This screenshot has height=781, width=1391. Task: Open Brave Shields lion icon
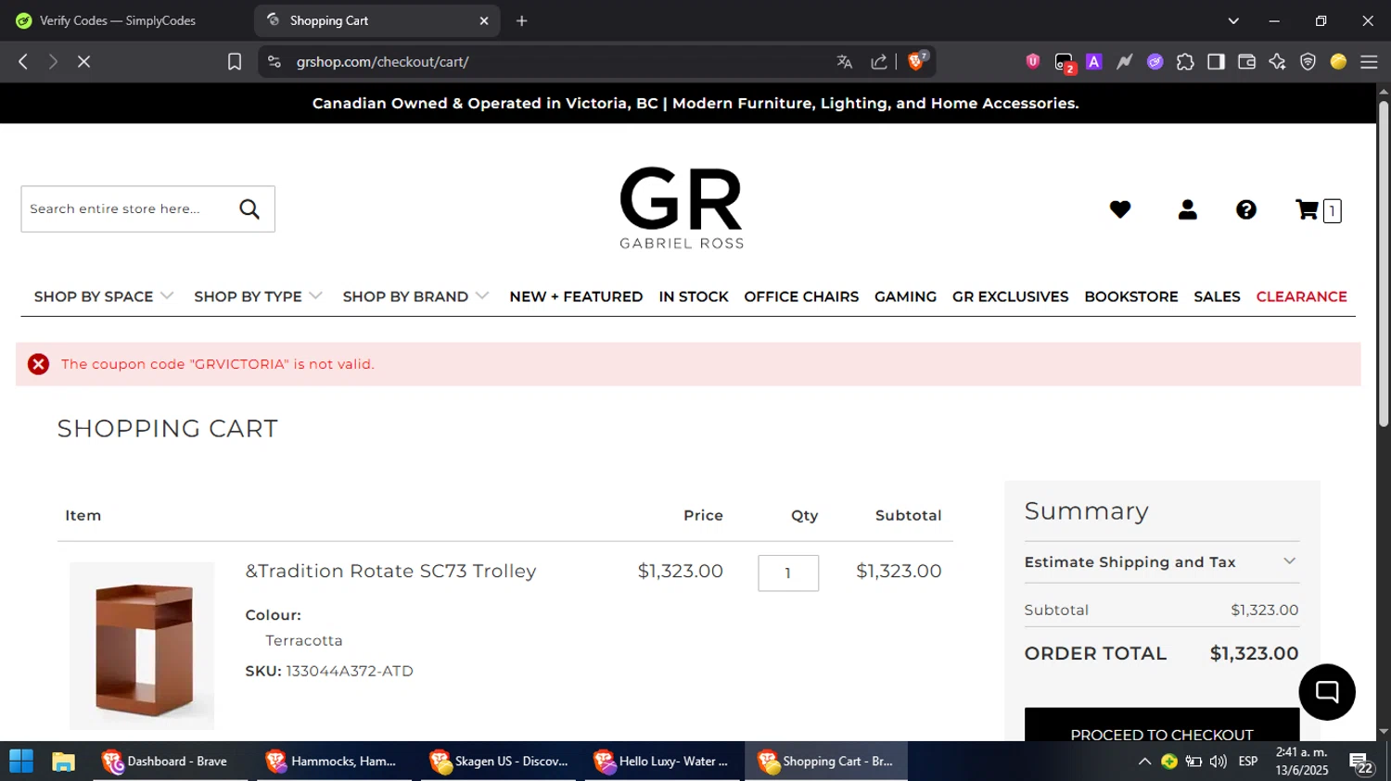pos(916,61)
